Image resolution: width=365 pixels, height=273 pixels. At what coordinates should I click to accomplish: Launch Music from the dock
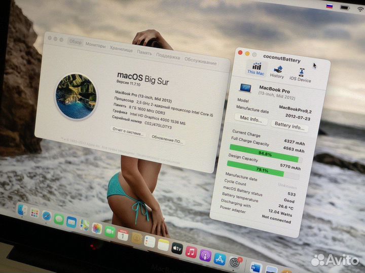191,252
